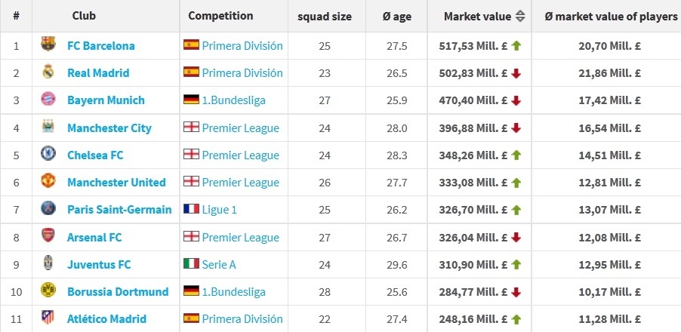The width and height of the screenshot is (681, 332).
Task: Click the Manchester City crest icon
Action: click(x=48, y=128)
